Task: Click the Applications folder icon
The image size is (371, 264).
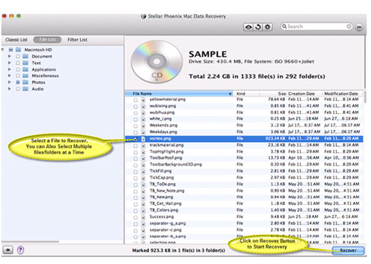Action: click(26, 70)
